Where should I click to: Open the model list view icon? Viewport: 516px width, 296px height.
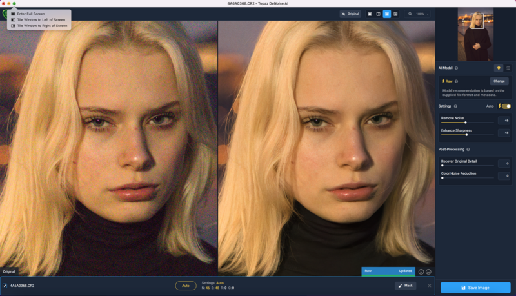(x=508, y=68)
